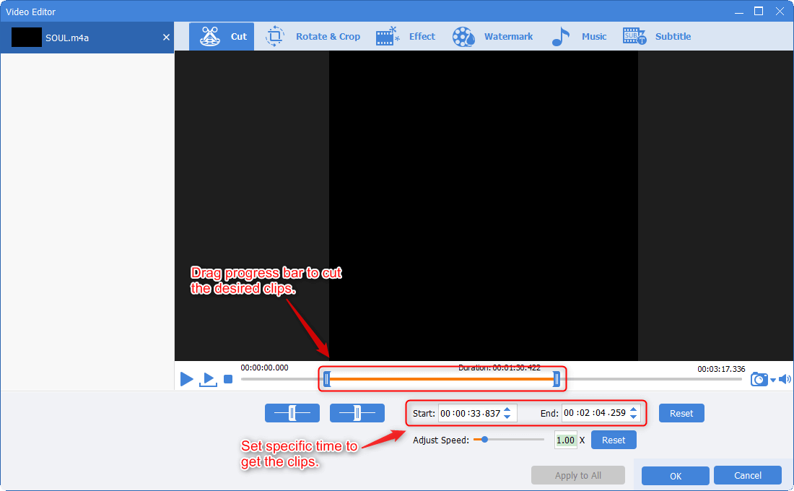
Task: Click the speed value input field
Action: coord(565,440)
